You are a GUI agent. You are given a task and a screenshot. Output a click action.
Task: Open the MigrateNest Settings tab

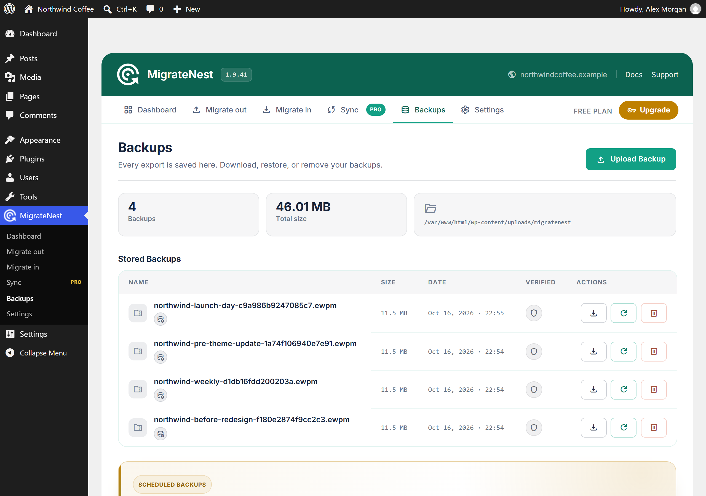[482, 110]
